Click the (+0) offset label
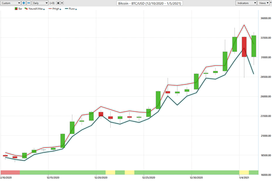Viewport: 272px width, 181px height. (x=52, y=3)
